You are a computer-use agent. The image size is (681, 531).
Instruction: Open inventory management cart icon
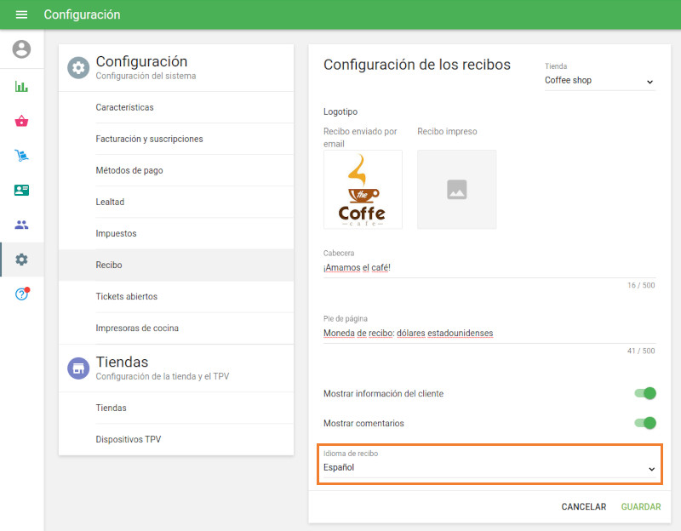coord(21,156)
